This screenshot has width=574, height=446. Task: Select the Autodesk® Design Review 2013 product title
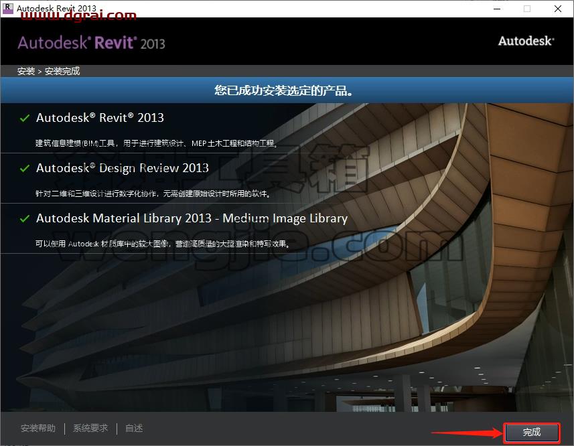click(x=123, y=168)
